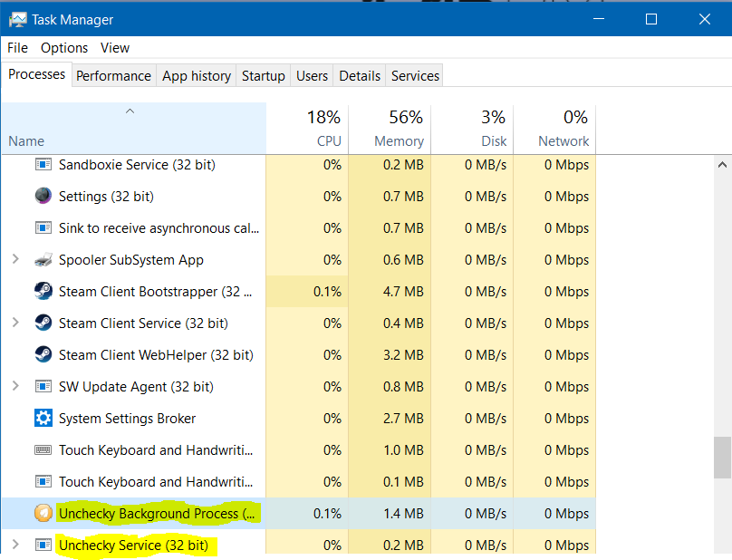Expand the Spooler SubSystem App group
The height and width of the screenshot is (560, 732).
tap(14, 260)
